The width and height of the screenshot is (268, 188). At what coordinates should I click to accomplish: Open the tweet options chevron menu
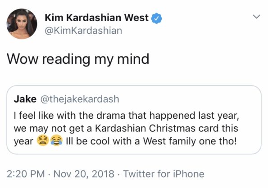256,17
